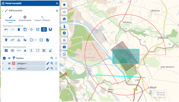Click the house price search button
179x102 pixels.
64,40
